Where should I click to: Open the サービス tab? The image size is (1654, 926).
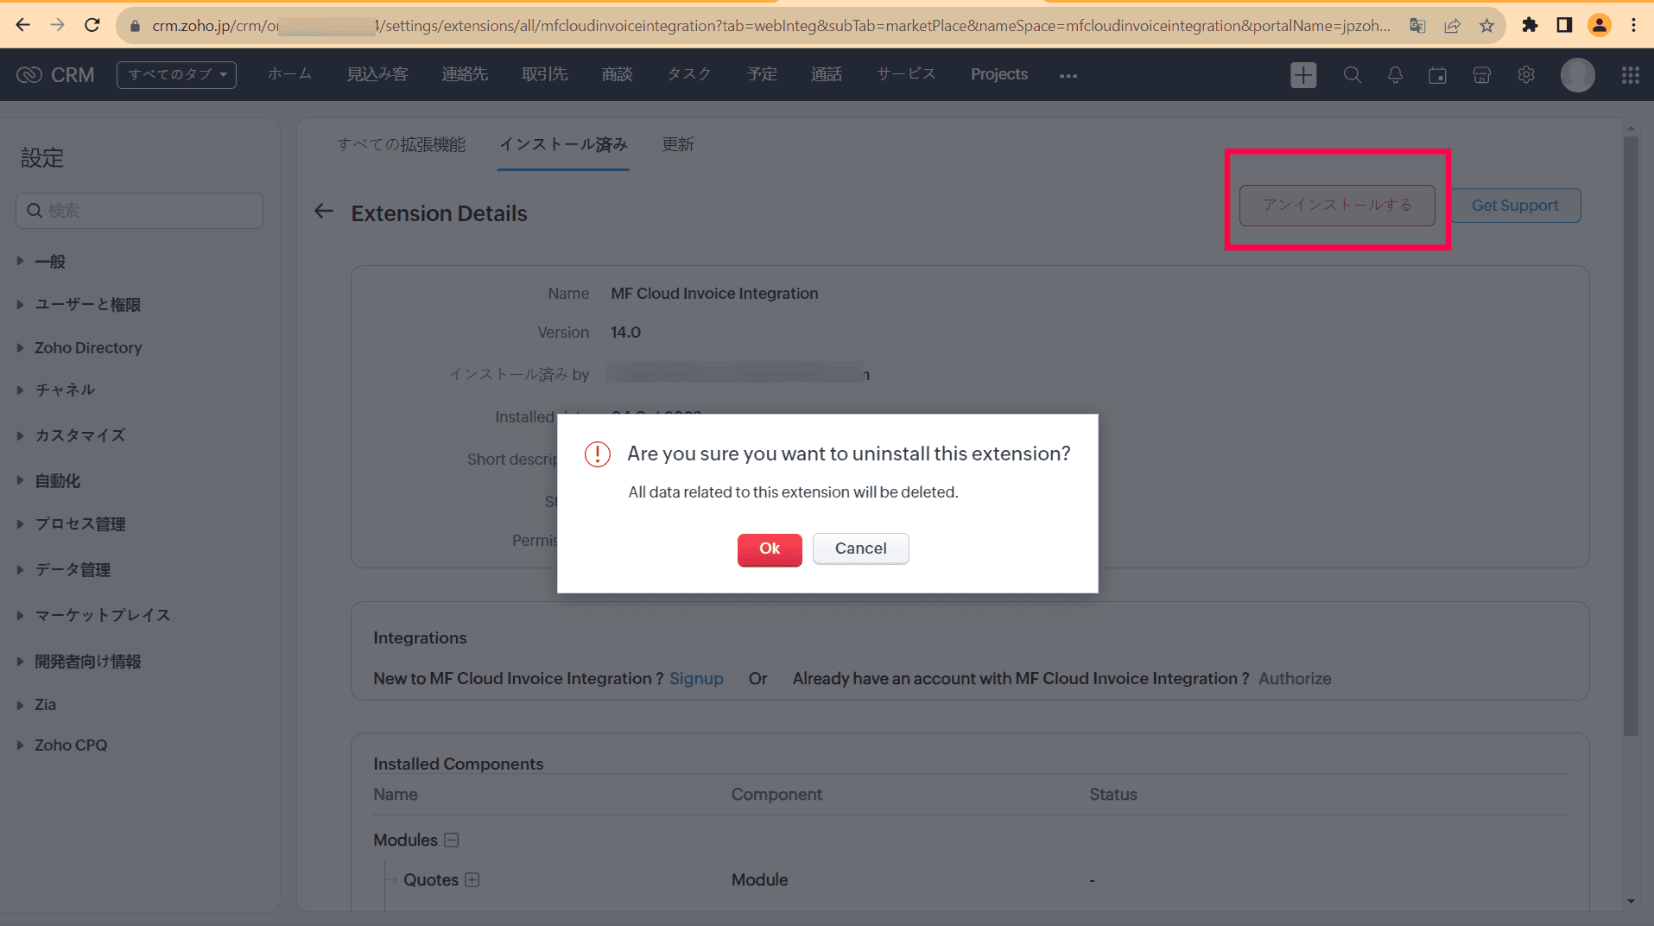[906, 74]
